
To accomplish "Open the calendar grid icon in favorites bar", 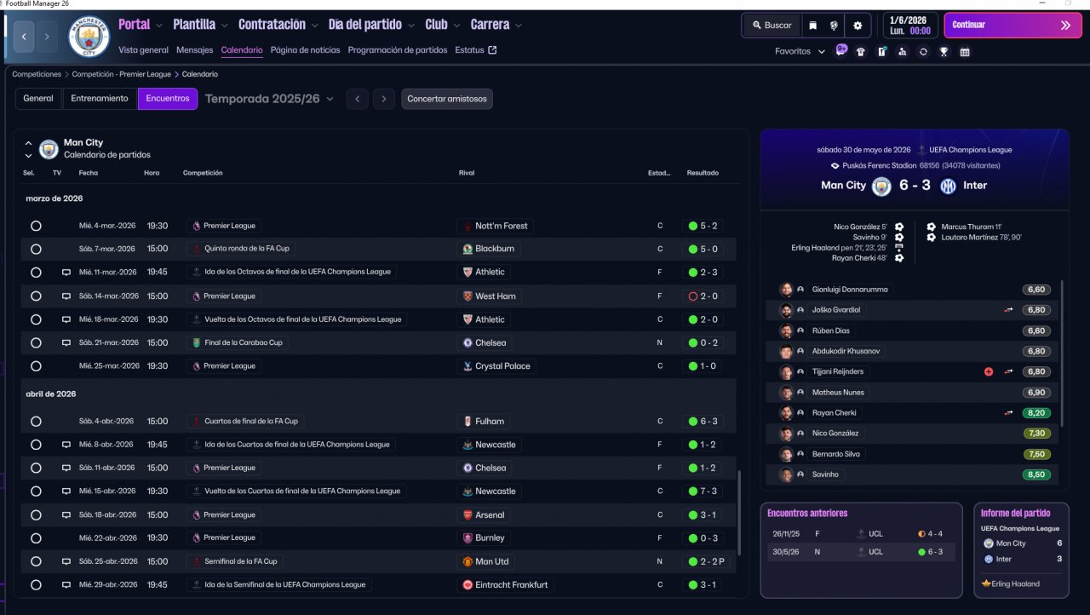I will (x=965, y=51).
